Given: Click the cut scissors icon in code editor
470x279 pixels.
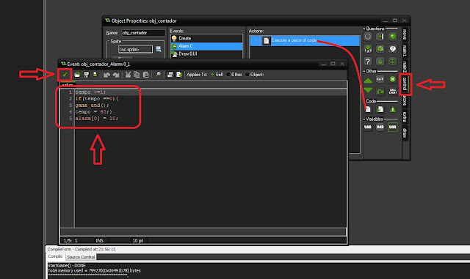Looking at the screenshot, I should pos(128,75).
